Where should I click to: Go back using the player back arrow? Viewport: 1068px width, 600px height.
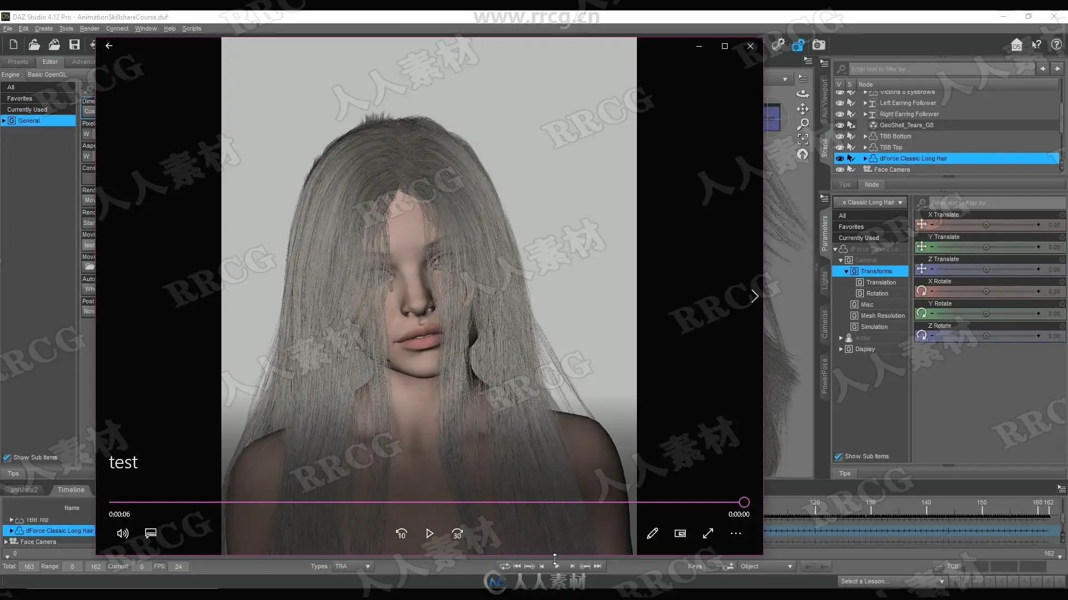109,46
